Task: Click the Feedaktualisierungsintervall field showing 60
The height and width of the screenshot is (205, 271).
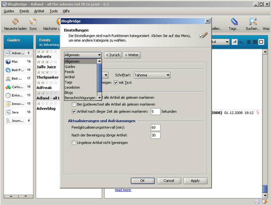Action: click(155, 128)
